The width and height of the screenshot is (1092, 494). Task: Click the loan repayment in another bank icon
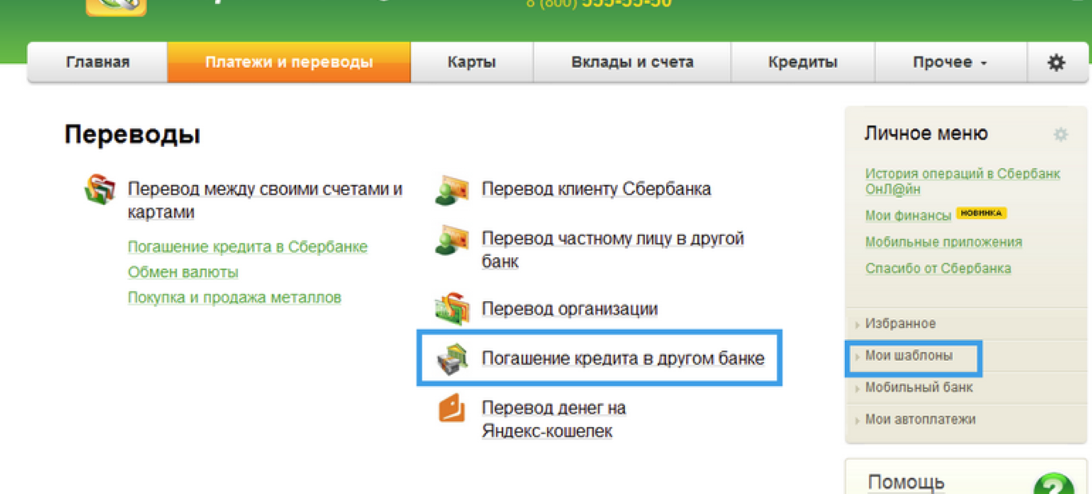click(452, 359)
